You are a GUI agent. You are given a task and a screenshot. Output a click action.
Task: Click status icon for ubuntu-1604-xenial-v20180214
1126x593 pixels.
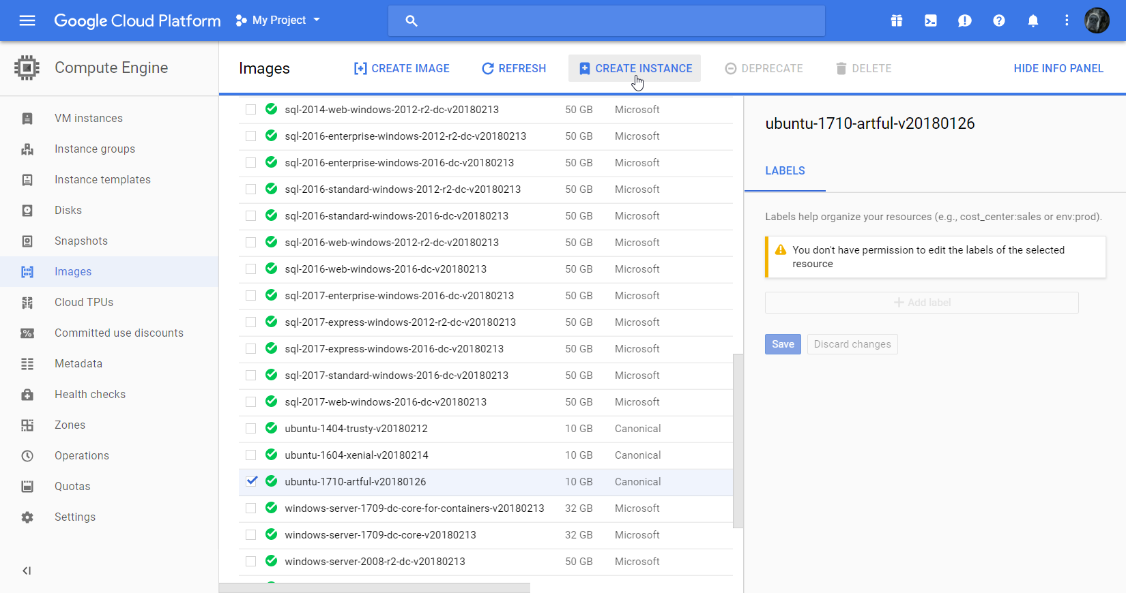(x=271, y=455)
